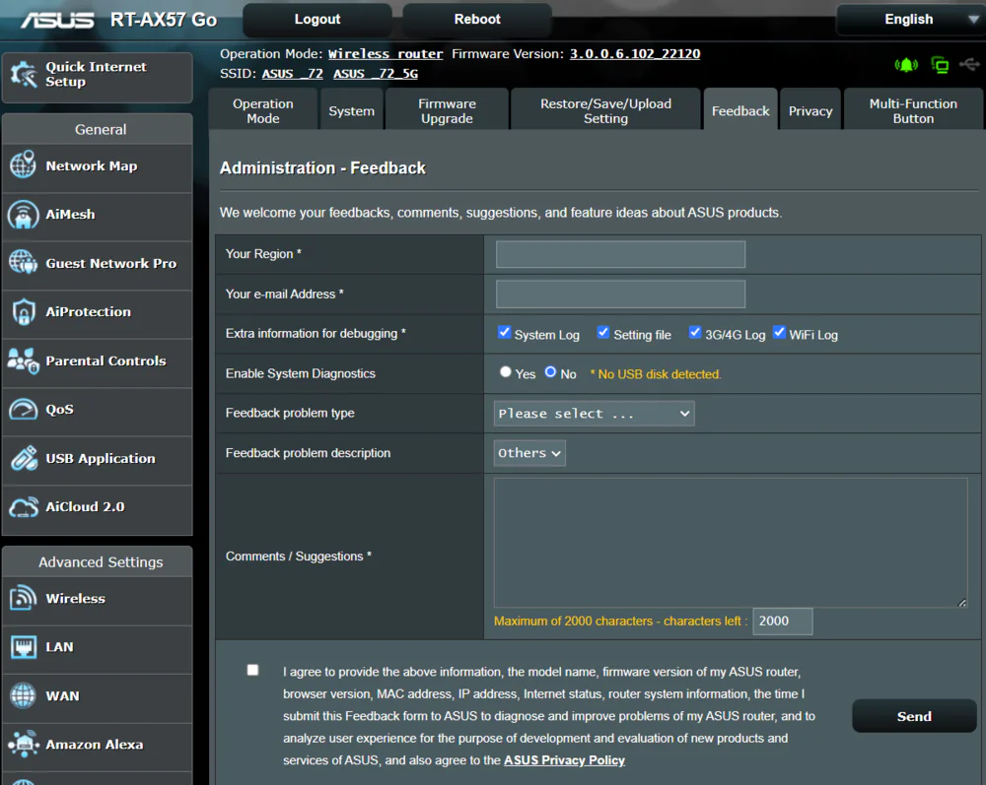Viewport: 986px width, 785px height.
Task: Open the Firmware Upgrade tab
Action: point(447,110)
